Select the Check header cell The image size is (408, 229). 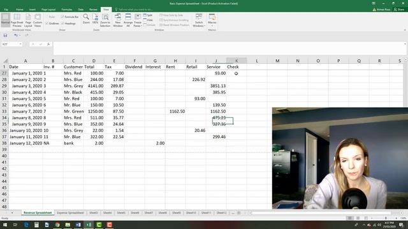pyautogui.click(x=237, y=67)
